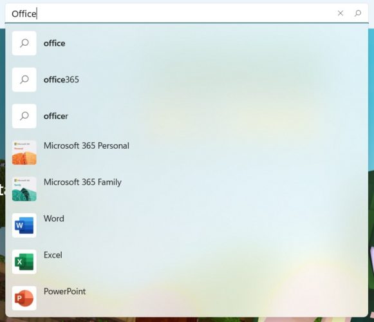This screenshot has height=322, width=374.
Task: Choose the "office365" suggestion text
Action: (x=61, y=80)
